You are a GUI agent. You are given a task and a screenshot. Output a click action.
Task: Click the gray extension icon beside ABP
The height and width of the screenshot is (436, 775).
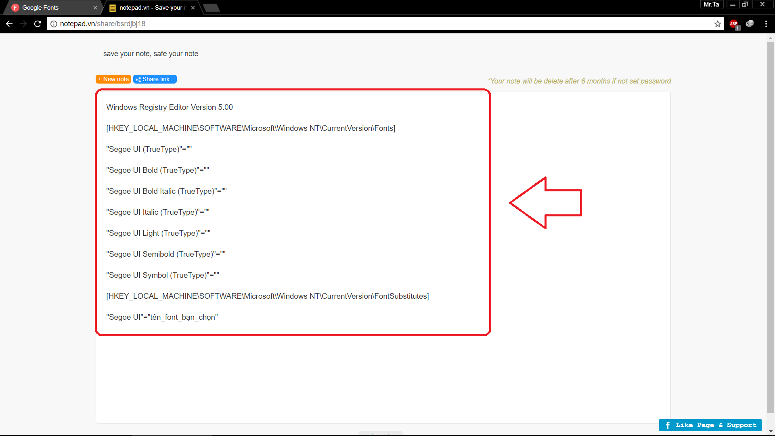[x=750, y=24]
